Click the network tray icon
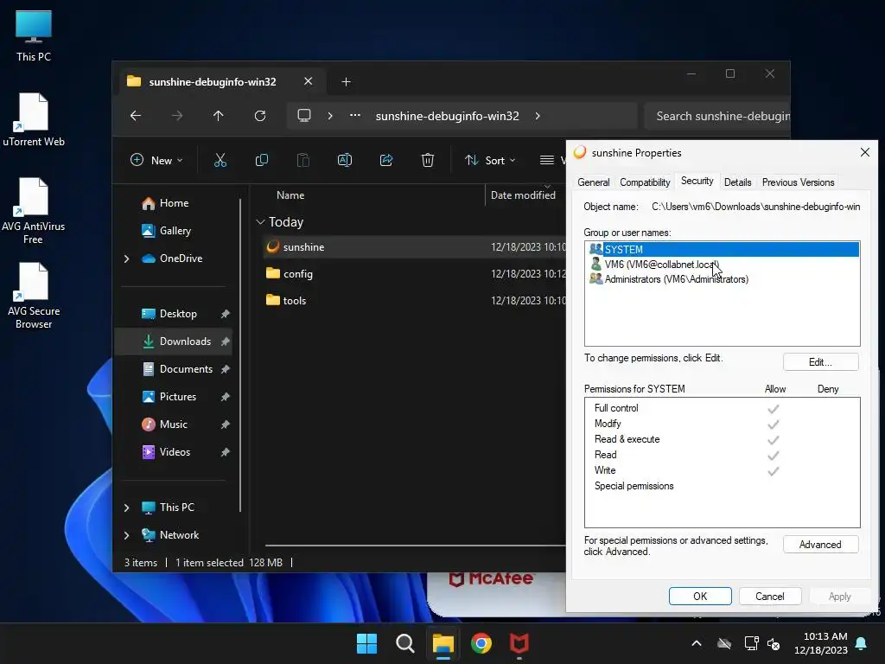885x664 pixels. point(751,643)
